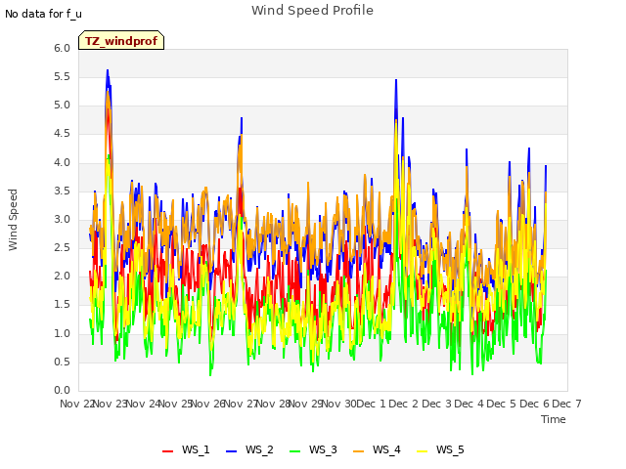Click the 3.0 y-axis tick label

click(x=62, y=219)
